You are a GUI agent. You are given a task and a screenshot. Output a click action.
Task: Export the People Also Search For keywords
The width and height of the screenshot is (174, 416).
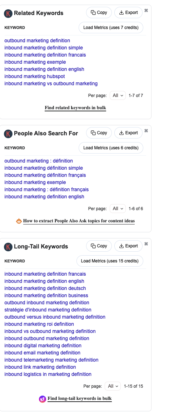coord(129,133)
